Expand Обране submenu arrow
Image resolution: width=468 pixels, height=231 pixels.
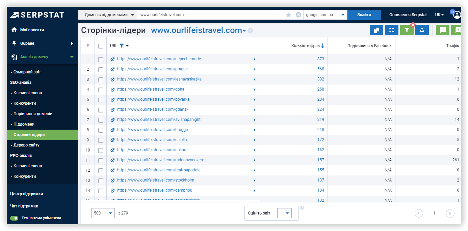pos(72,43)
